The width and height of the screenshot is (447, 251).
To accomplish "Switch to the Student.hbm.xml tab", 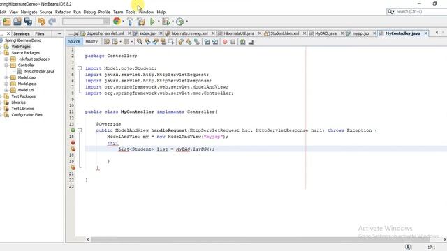I will (x=284, y=33).
